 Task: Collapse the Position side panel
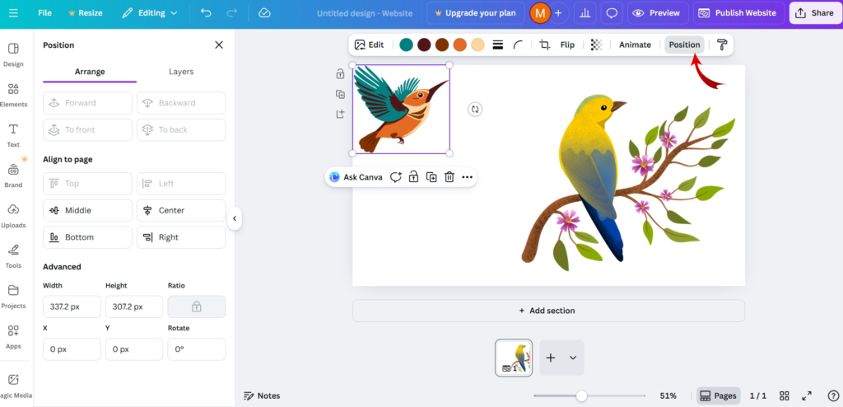click(235, 218)
